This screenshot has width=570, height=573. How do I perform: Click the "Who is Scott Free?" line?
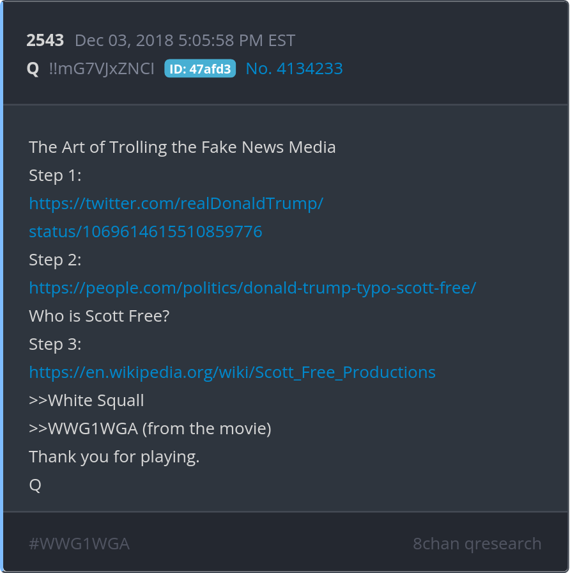coord(99,316)
